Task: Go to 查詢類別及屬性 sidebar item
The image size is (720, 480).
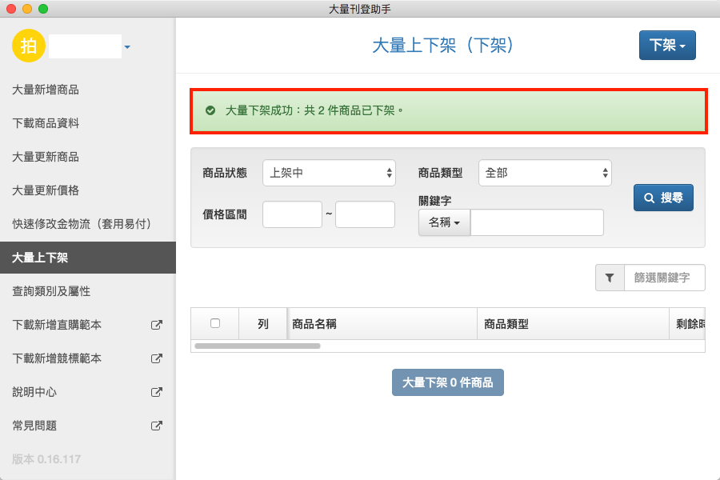Action: click(51, 291)
